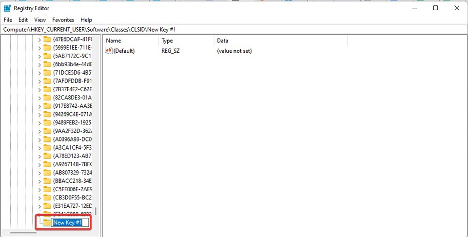The height and width of the screenshot is (237, 468).
Task: Expand the {5AB7172C-9C1 key
Action: (39, 56)
